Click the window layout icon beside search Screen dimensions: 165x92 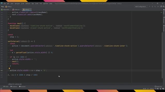click(x=161, y=7)
